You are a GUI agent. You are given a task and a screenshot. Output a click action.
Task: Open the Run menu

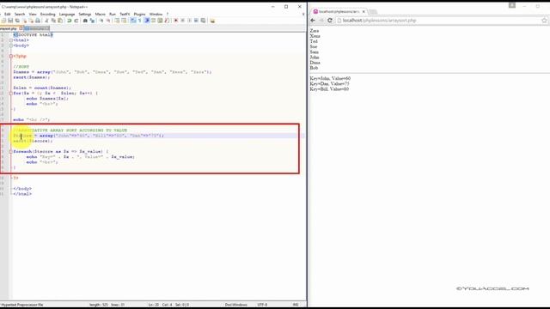pyautogui.click(x=113, y=14)
